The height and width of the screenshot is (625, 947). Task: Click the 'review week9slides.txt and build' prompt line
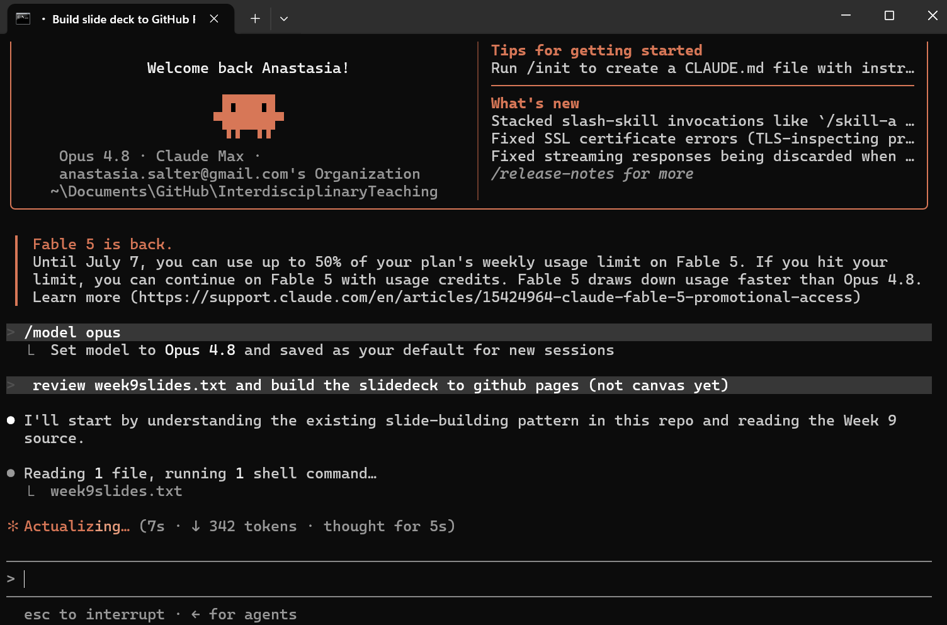click(x=469, y=385)
